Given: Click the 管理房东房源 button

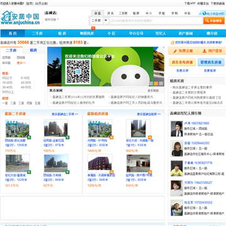Looking at the screenshot, I should (x=211, y=62).
